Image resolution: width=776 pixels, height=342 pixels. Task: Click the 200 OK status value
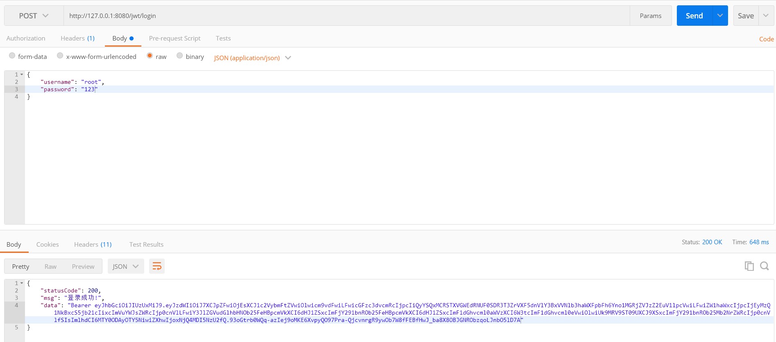pos(712,242)
